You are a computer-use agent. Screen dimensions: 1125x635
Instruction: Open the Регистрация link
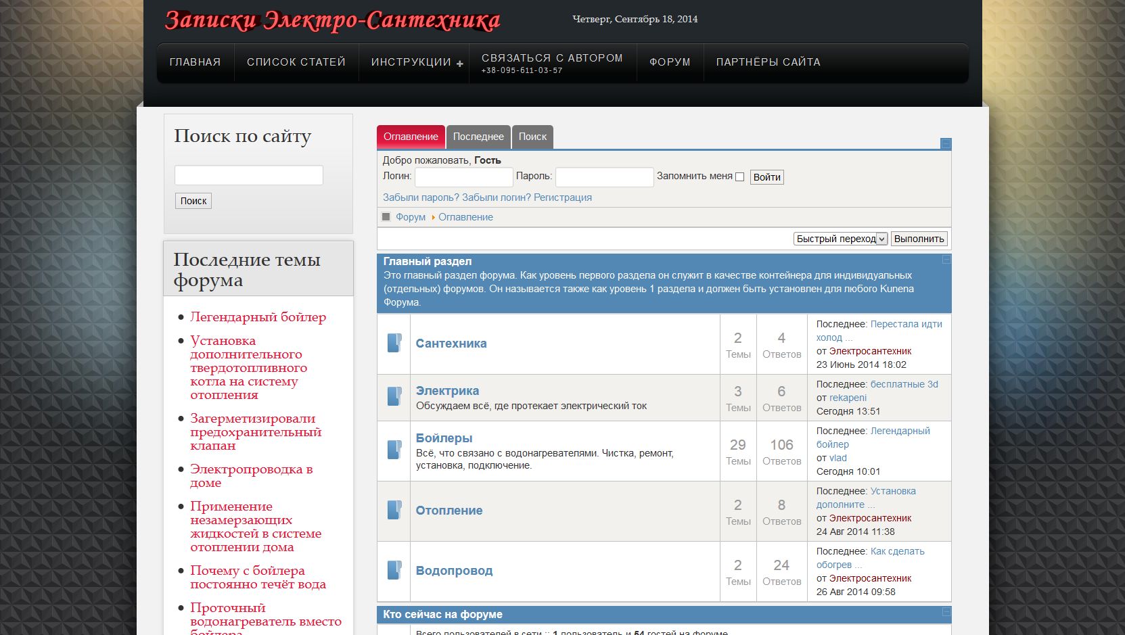pos(562,197)
